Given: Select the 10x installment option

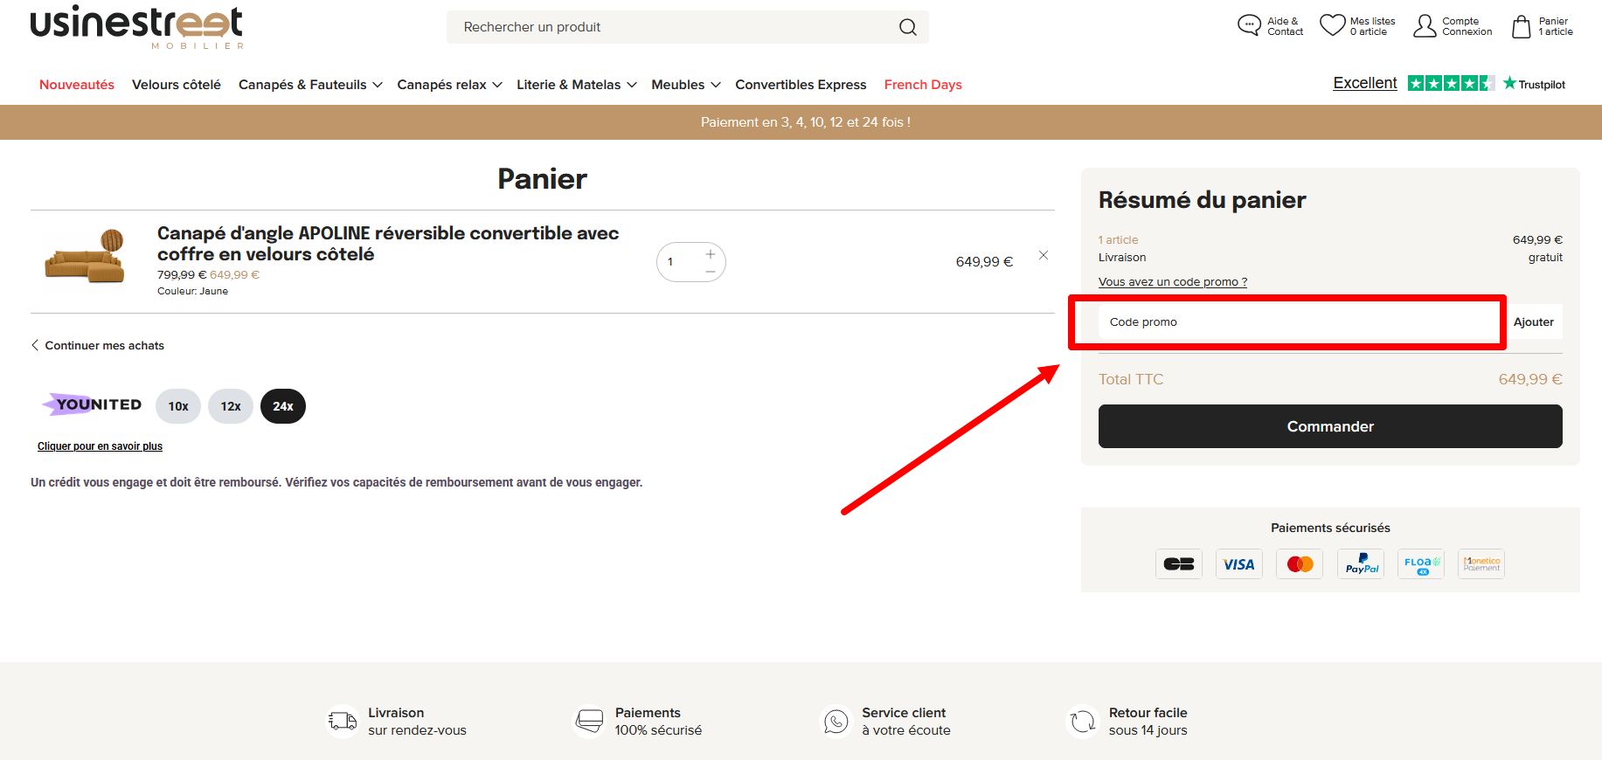Looking at the screenshot, I should [178, 406].
